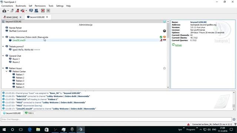Click the channel tree scrollbar down arrow
Viewport: 237px width, 133px height.
[168, 87]
